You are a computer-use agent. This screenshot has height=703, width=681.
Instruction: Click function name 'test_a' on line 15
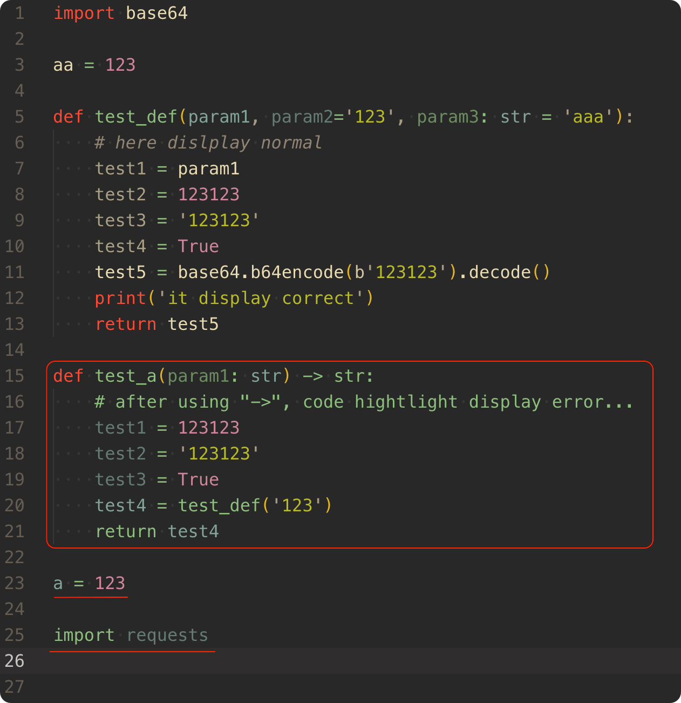(x=126, y=376)
